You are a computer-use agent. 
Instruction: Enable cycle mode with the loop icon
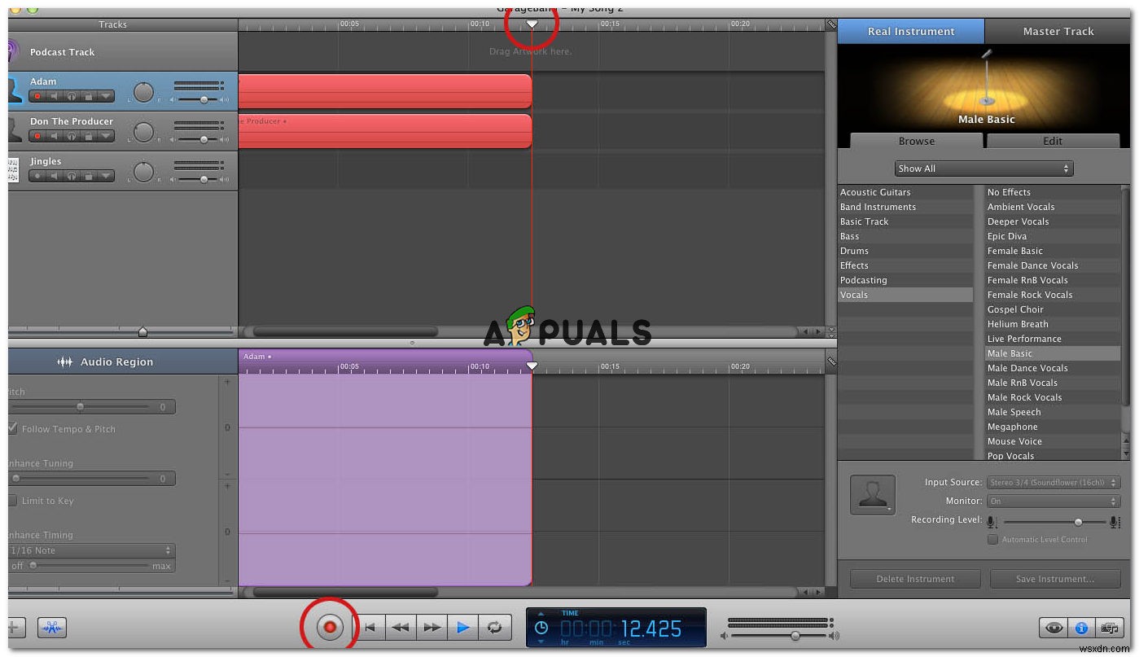tap(494, 627)
